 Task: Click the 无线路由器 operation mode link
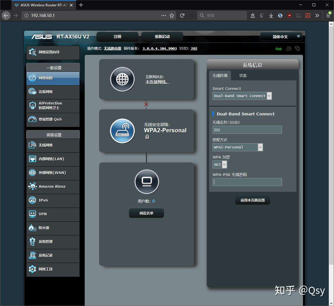[x=113, y=49]
